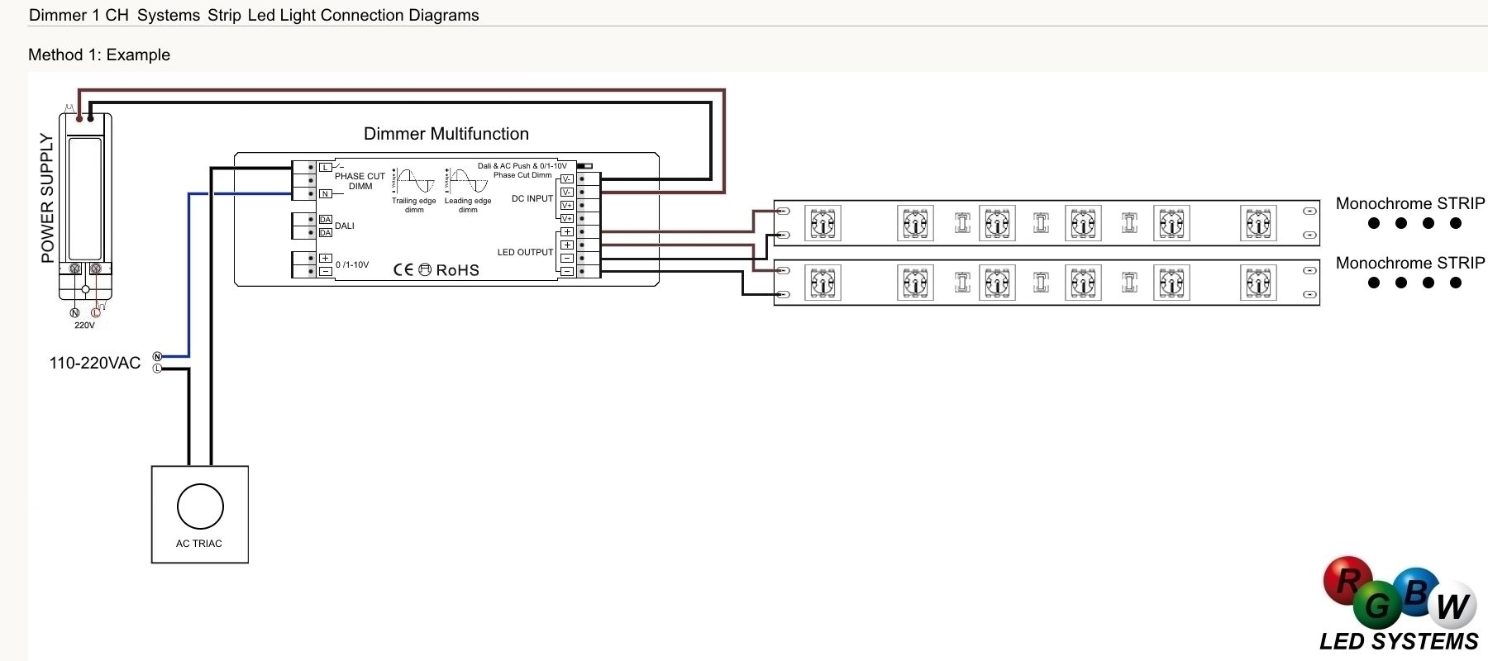Click the 'RoHS' text
The width and height of the screenshot is (1488, 661).
458,269
